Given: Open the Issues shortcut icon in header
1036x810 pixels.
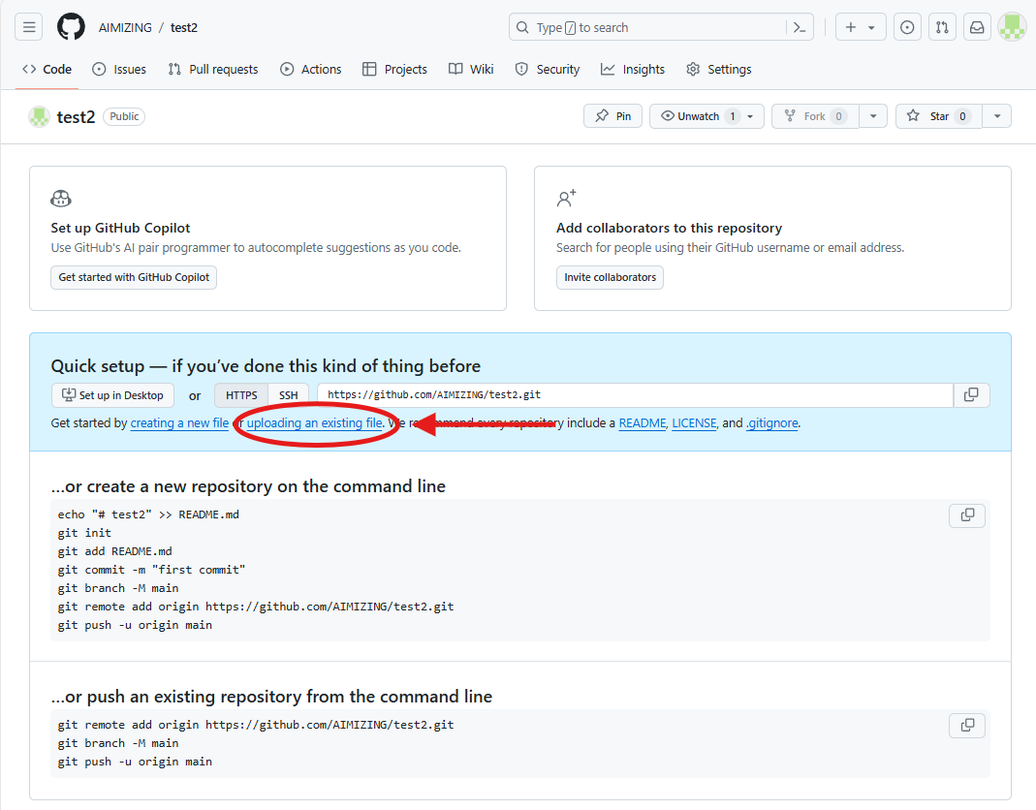Looking at the screenshot, I should [x=907, y=27].
